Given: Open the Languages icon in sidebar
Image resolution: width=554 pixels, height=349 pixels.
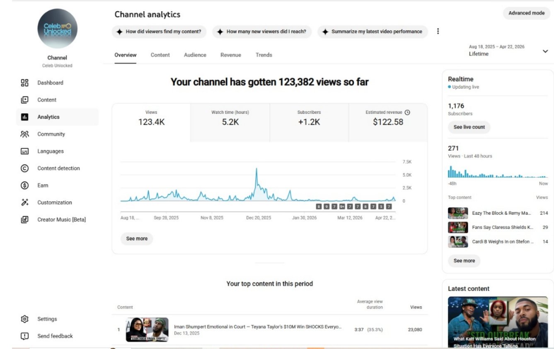Looking at the screenshot, I should [x=24, y=152].
